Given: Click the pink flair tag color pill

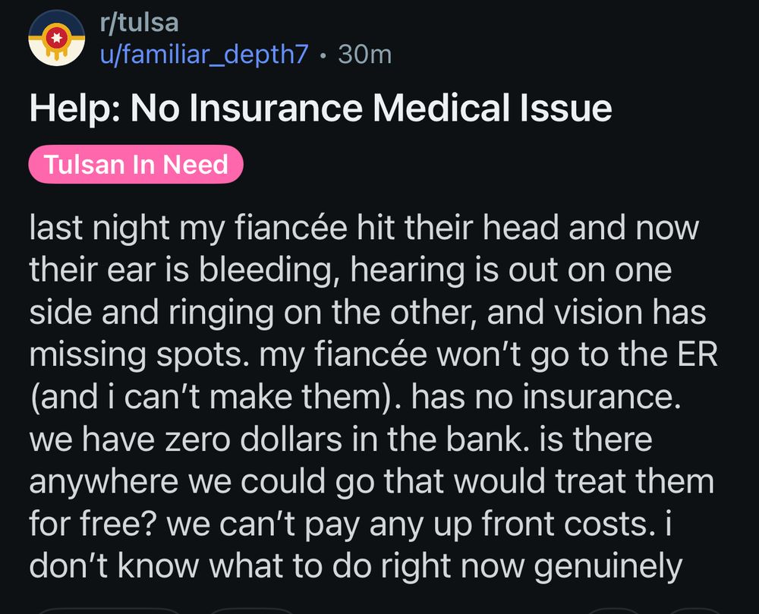Looking at the screenshot, I should point(136,164).
